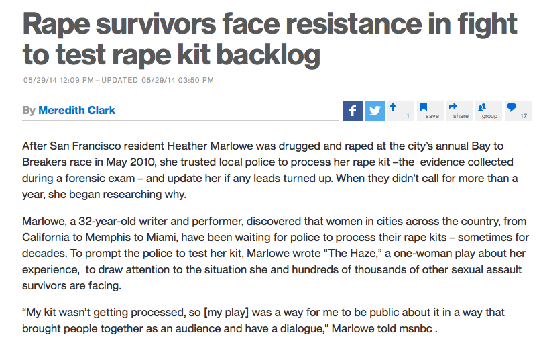
Task: Open author Meredith Clark's profile link
Action: click(x=77, y=110)
